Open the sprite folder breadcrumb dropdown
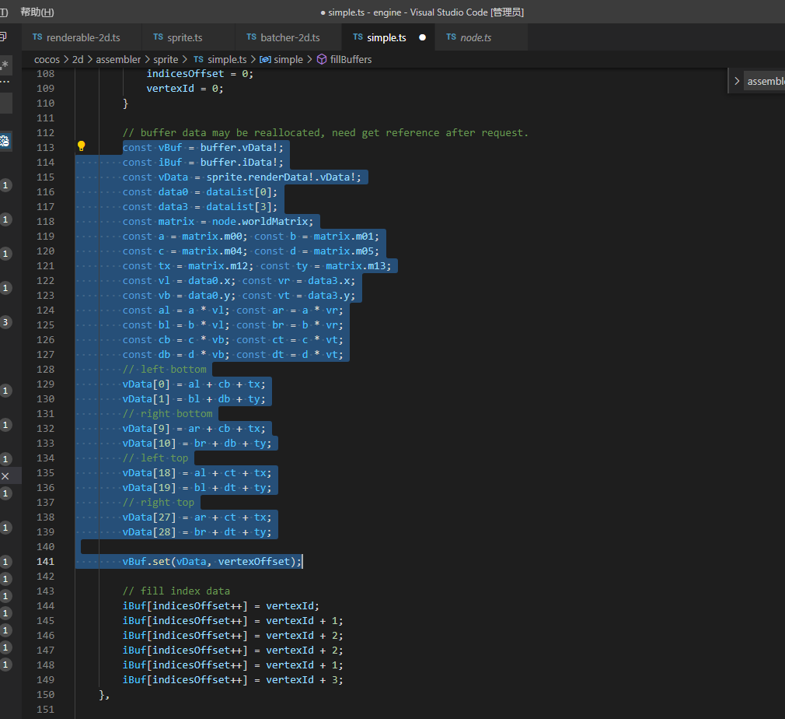The width and height of the screenshot is (785, 719). click(166, 59)
